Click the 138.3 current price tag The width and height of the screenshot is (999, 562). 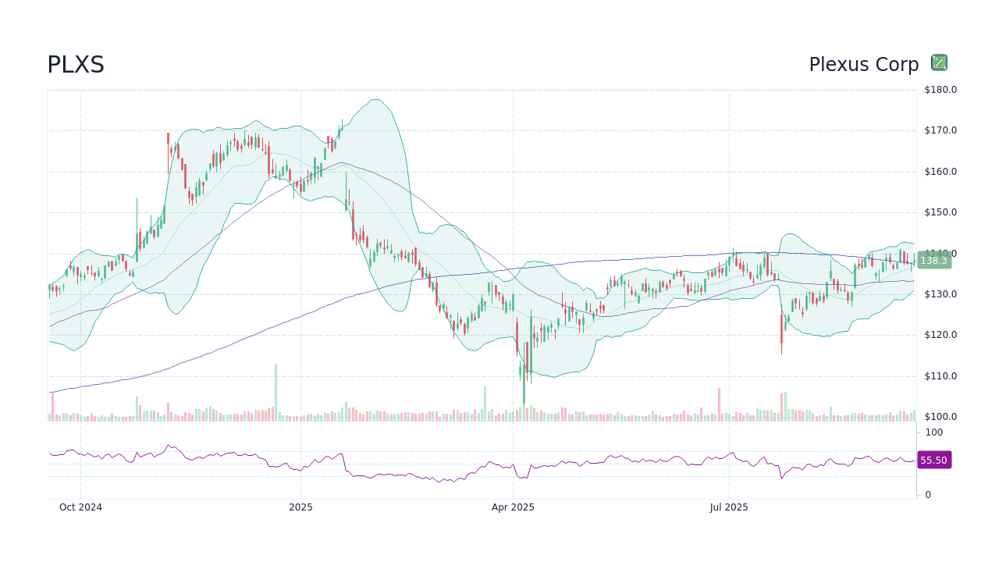[x=933, y=261]
